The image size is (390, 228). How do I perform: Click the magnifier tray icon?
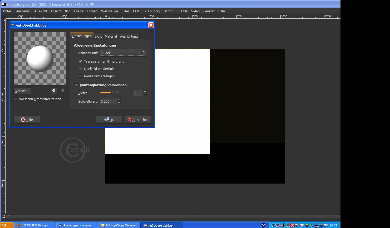tap(307, 225)
